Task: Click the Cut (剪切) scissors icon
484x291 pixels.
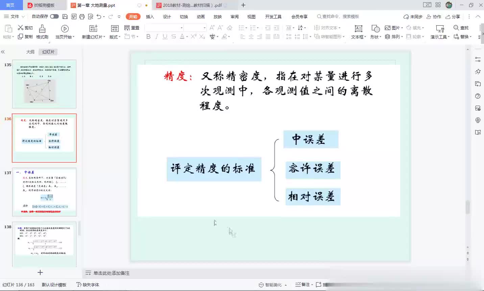Action: point(21,28)
